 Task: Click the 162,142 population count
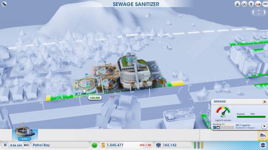[170, 145]
